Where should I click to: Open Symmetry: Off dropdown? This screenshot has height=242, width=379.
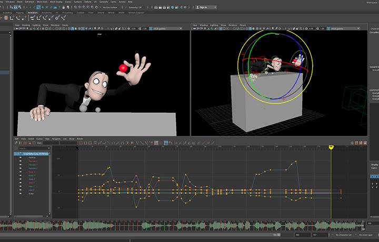(135, 7)
